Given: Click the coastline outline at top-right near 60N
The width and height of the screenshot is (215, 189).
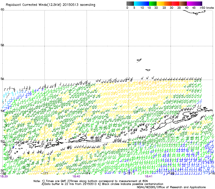Looking at the screenshot, I should pyautogui.click(x=194, y=13).
